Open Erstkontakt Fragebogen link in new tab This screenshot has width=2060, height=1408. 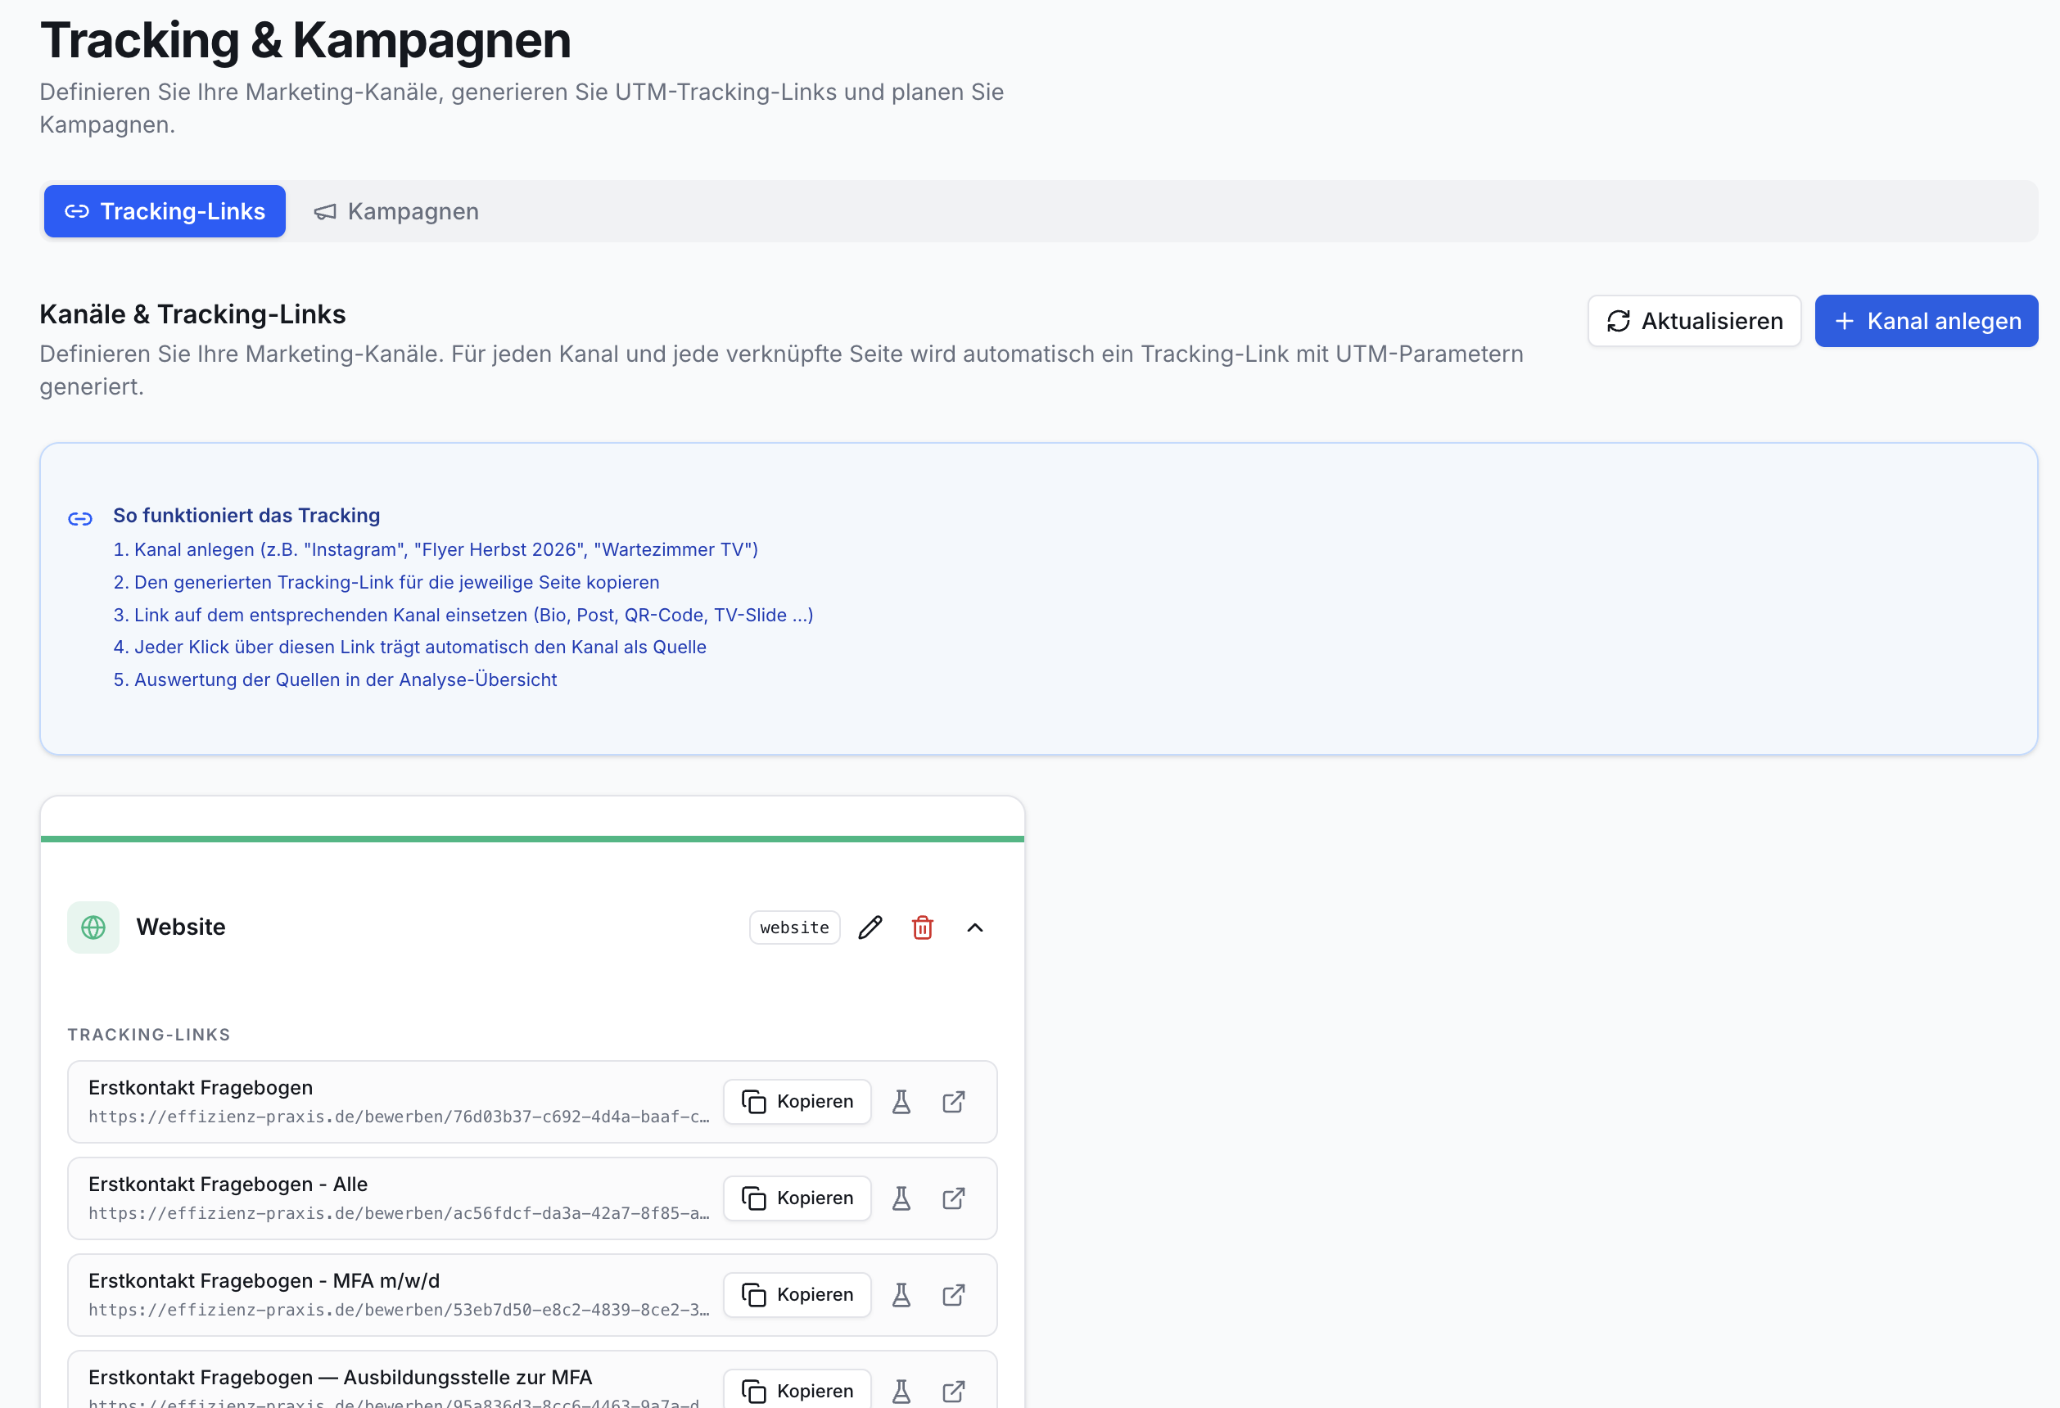[954, 1101]
